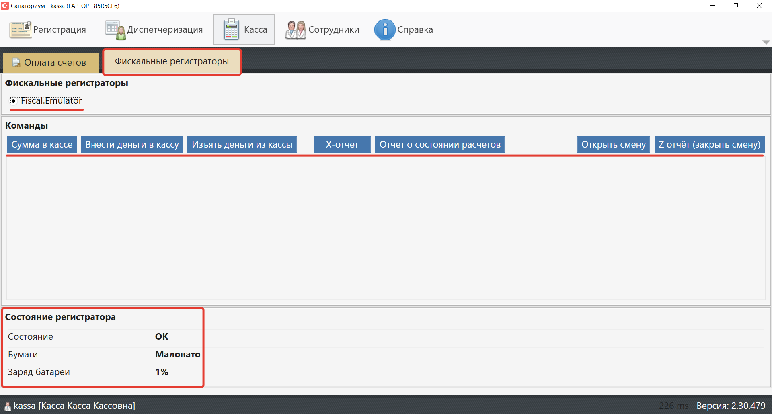Click the app logo in title bar
The image size is (772, 414).
pyautogui.click(x=5, y=6)
